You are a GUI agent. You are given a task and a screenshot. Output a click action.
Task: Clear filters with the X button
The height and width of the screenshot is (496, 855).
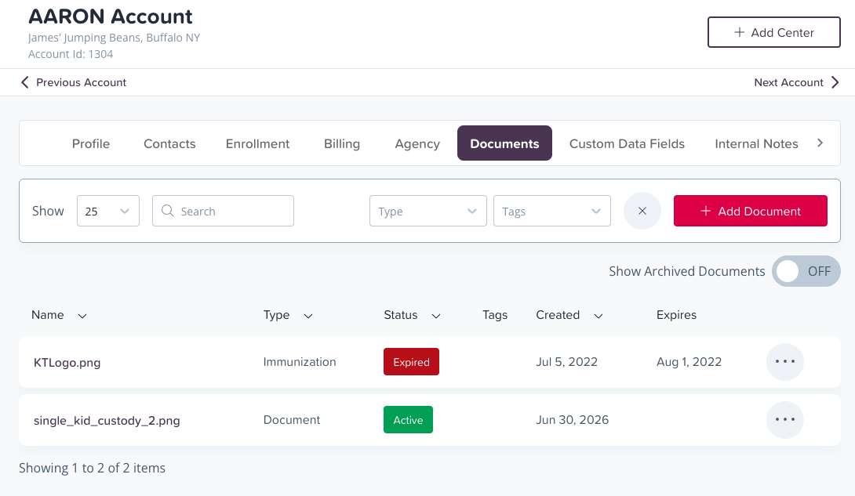click(642, 211)
